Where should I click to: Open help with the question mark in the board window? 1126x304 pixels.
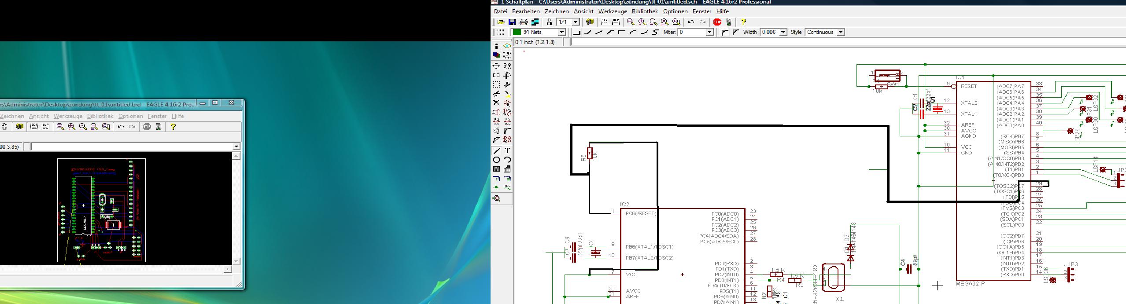point(173,127)
